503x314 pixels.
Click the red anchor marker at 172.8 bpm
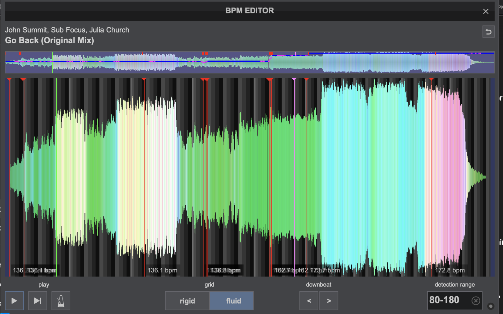pyautogui.click(x=431, y=79)
